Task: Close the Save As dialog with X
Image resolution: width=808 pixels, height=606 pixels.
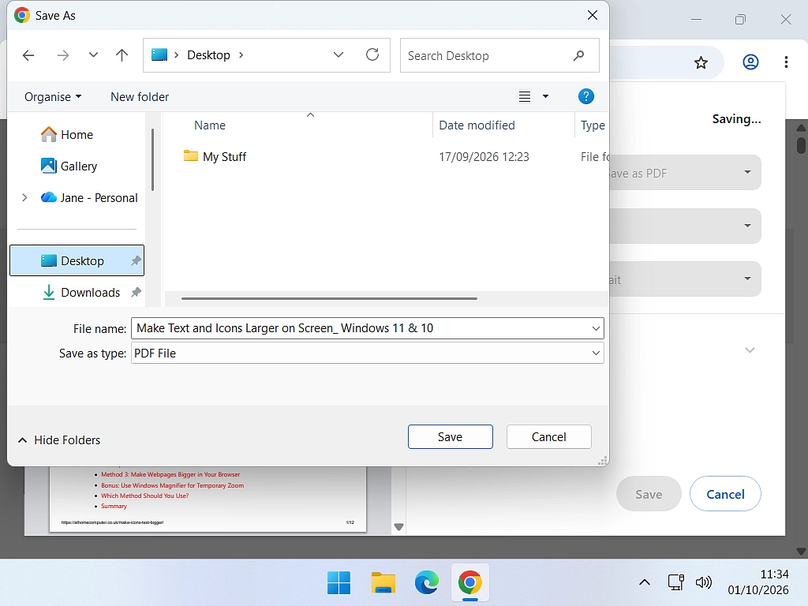Action: tap(593, 16)
